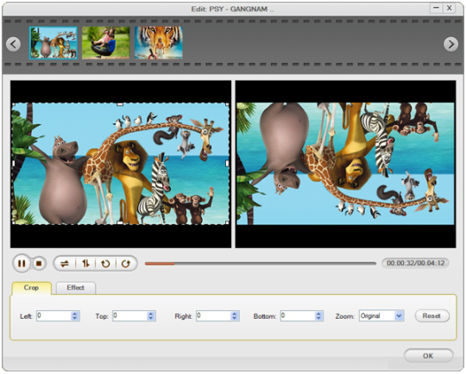Screen dimensions: 466x374
Task: Switch to the Effect tab
Action: point(75,288)
